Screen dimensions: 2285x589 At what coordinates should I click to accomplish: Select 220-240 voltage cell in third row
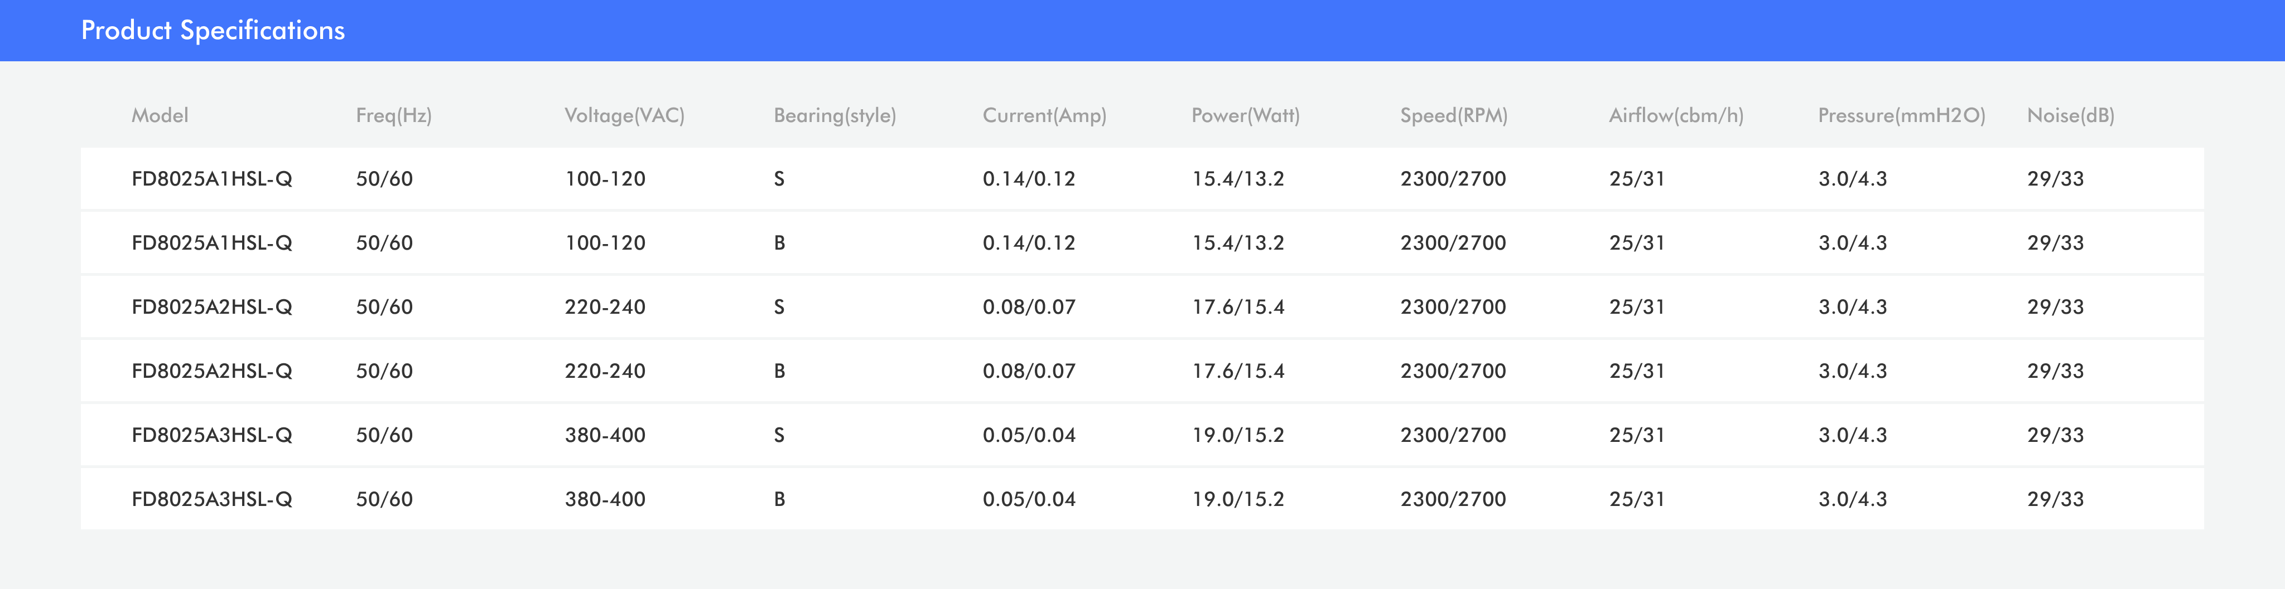605,308
